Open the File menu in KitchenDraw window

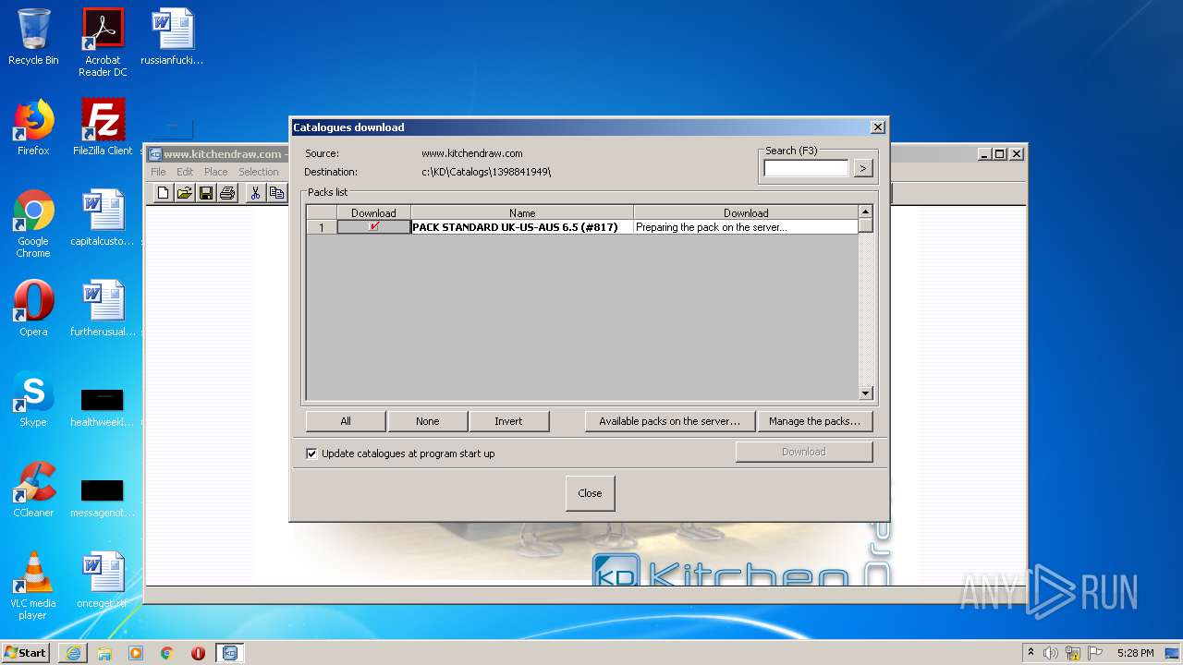(158, 172)
